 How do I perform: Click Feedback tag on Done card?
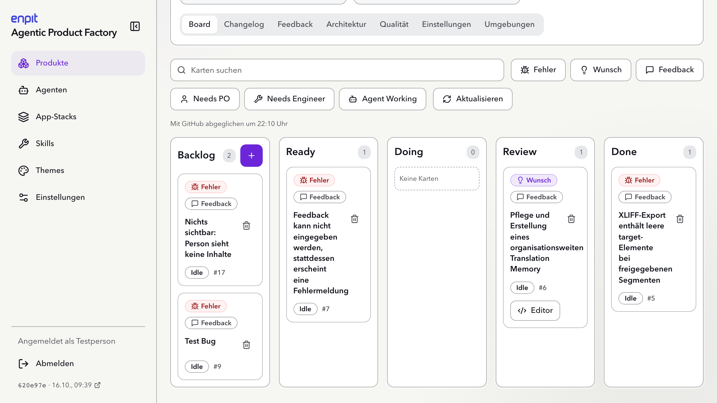pos(645,197)
